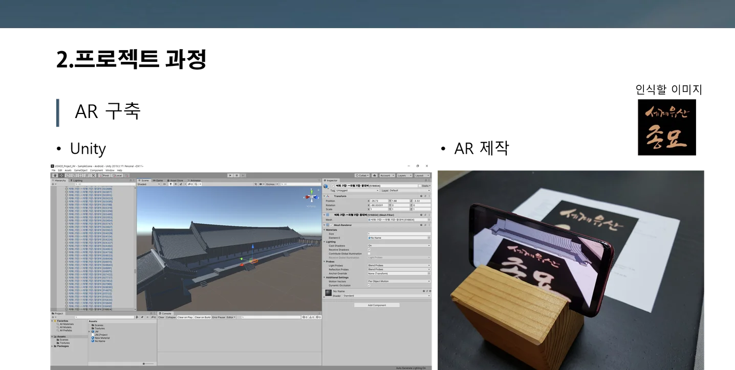Viewport: 735px width, 370px height.
Task: Switch to the Animator tab
Action: click(194, 180)
